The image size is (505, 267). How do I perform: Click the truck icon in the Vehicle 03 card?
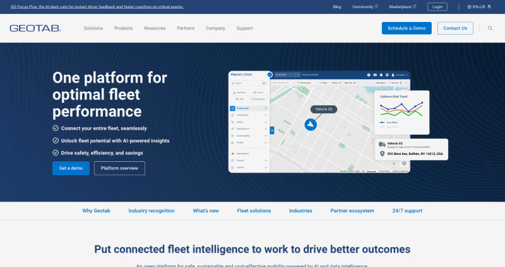[382, 145]
